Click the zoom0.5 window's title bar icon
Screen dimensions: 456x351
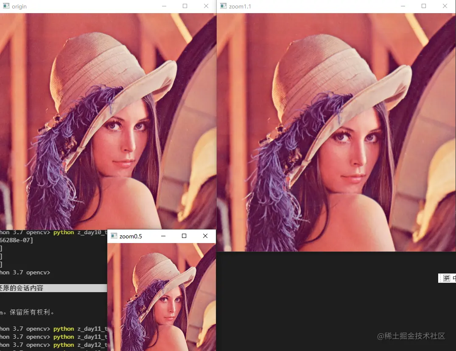[114, 236]
